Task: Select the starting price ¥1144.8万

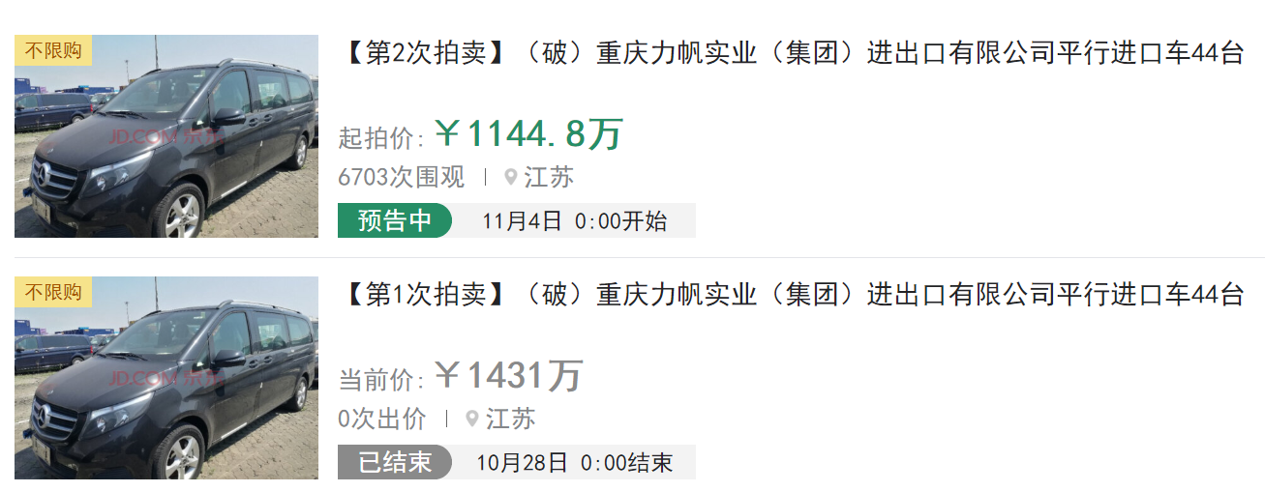Action: (527, 134)
